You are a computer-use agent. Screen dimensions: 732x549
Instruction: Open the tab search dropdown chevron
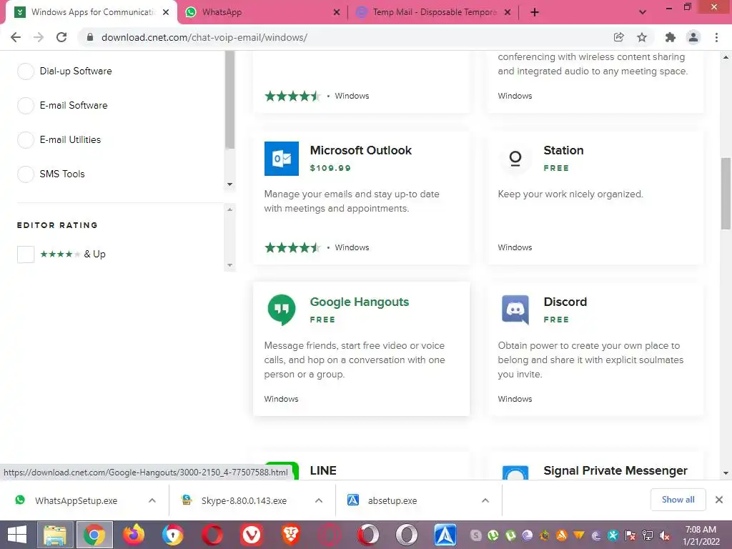point(643,12)
